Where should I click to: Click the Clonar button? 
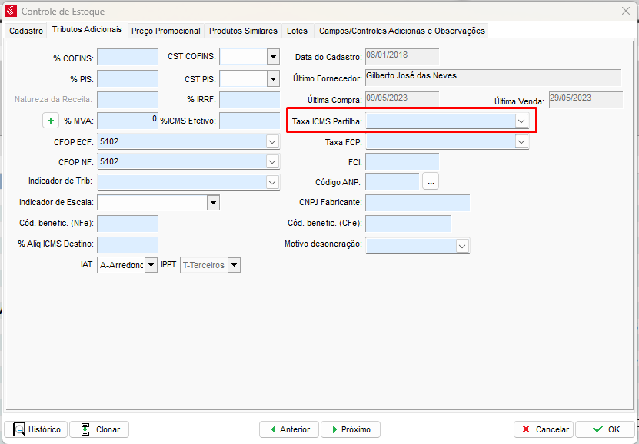(101, 429)
